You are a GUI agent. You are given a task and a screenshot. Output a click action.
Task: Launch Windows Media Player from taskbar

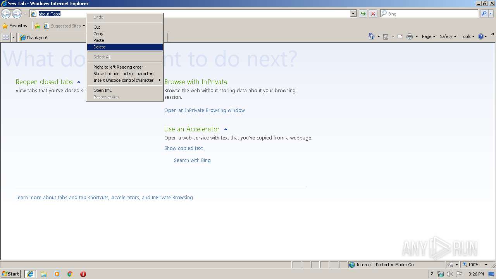57,274
